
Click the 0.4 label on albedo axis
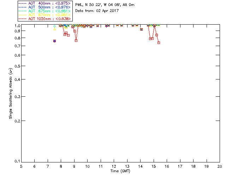coord(17,79)
